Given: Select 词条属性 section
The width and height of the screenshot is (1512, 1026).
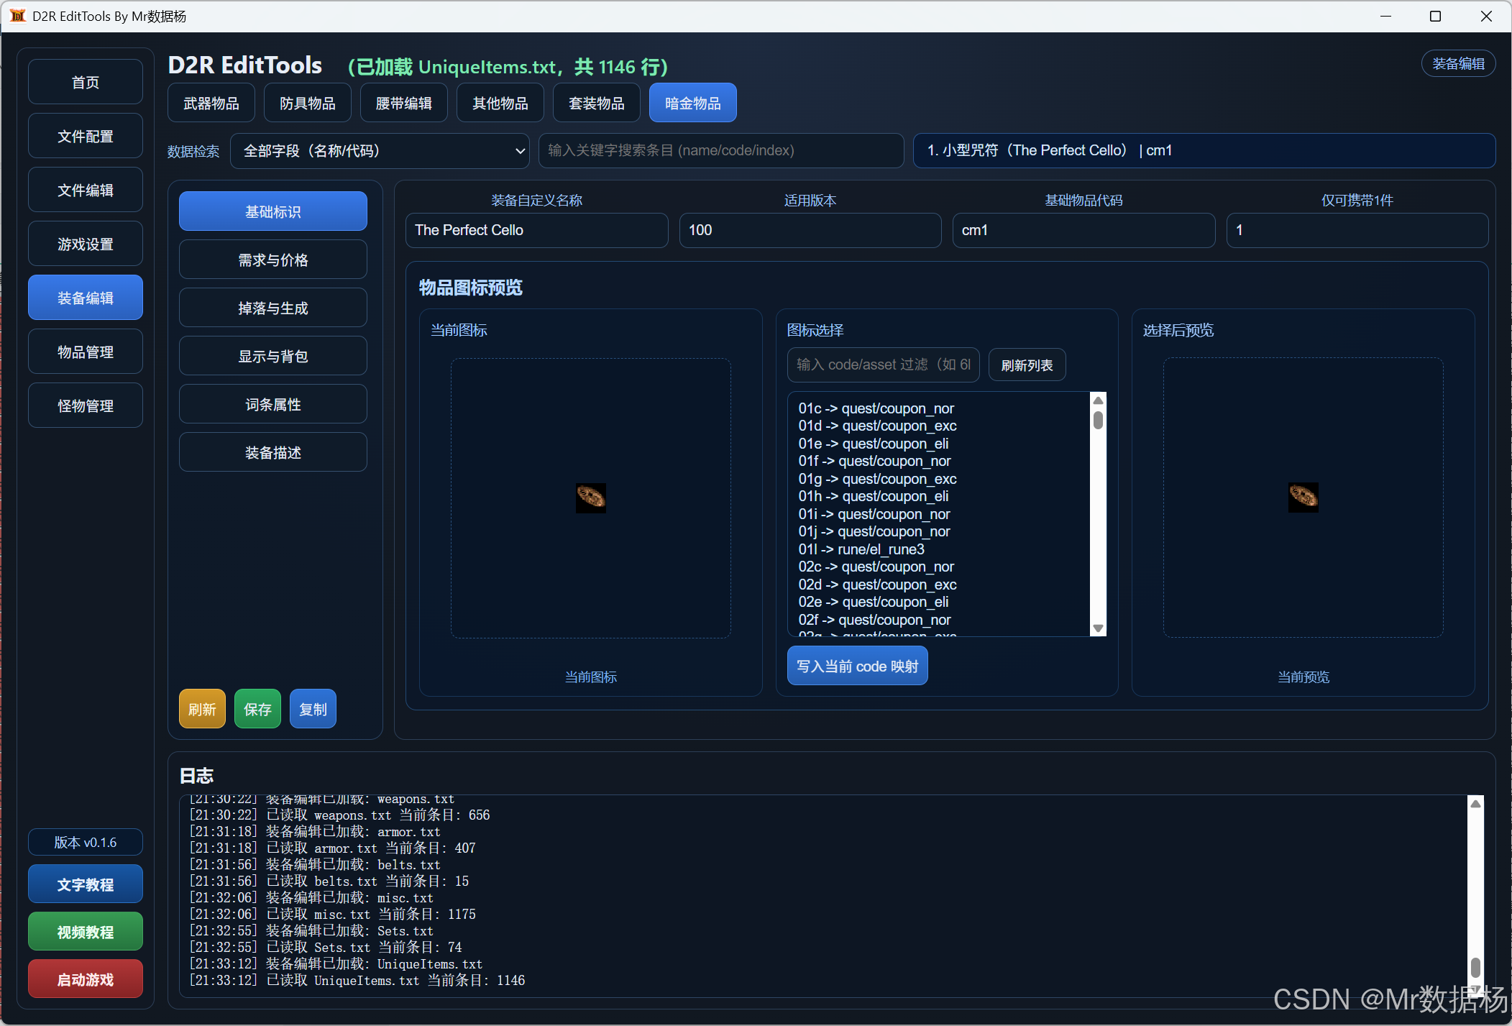Looking at the screenshot, I should pyautogui.click(x=272, y=405).
